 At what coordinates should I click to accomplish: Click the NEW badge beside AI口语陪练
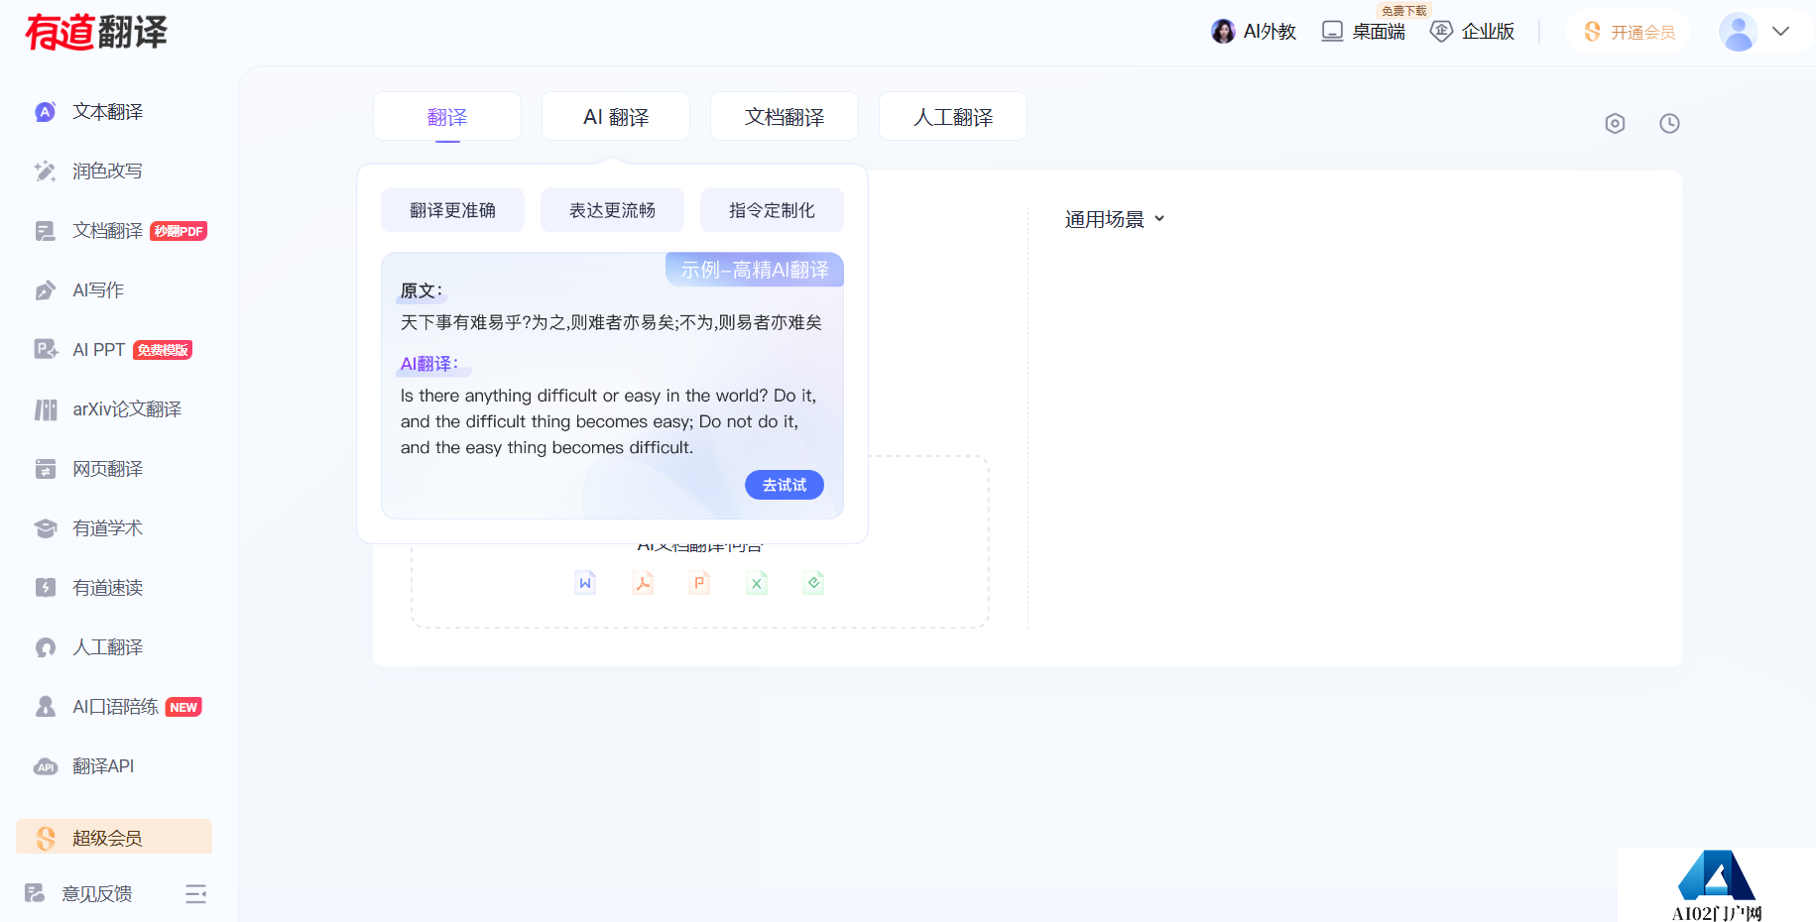183,707
